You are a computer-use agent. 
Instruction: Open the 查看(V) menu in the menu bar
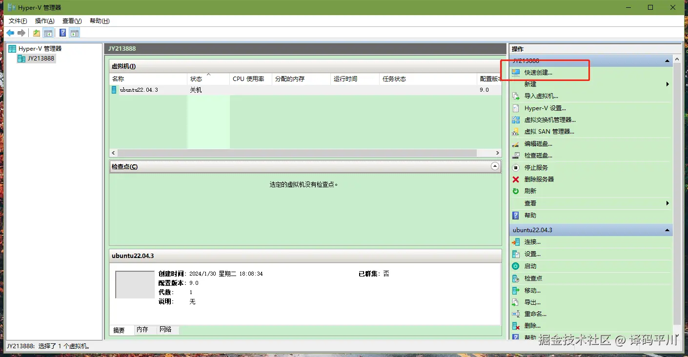[72, 21]
